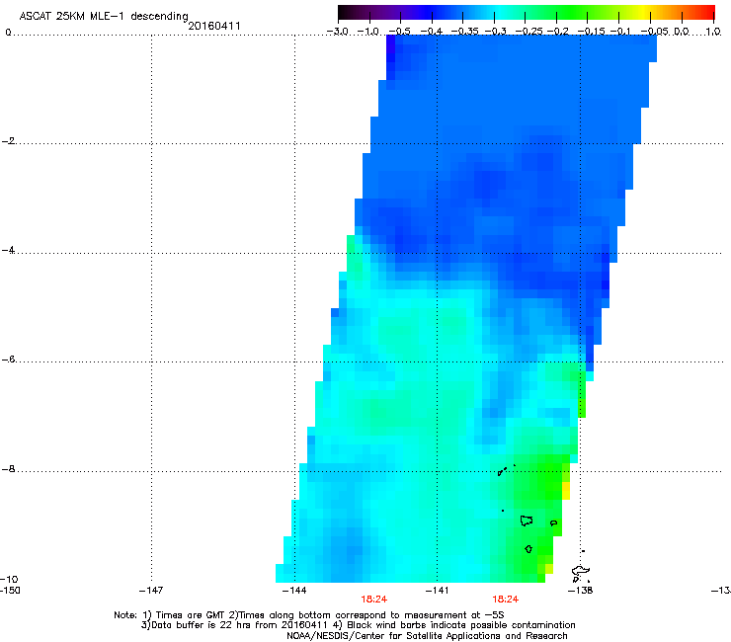731x642 pixels.
Task: Click the latitude label -6
Action: click(9, 360)
